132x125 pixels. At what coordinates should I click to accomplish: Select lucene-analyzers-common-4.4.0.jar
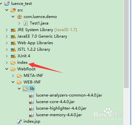(69, 95)
